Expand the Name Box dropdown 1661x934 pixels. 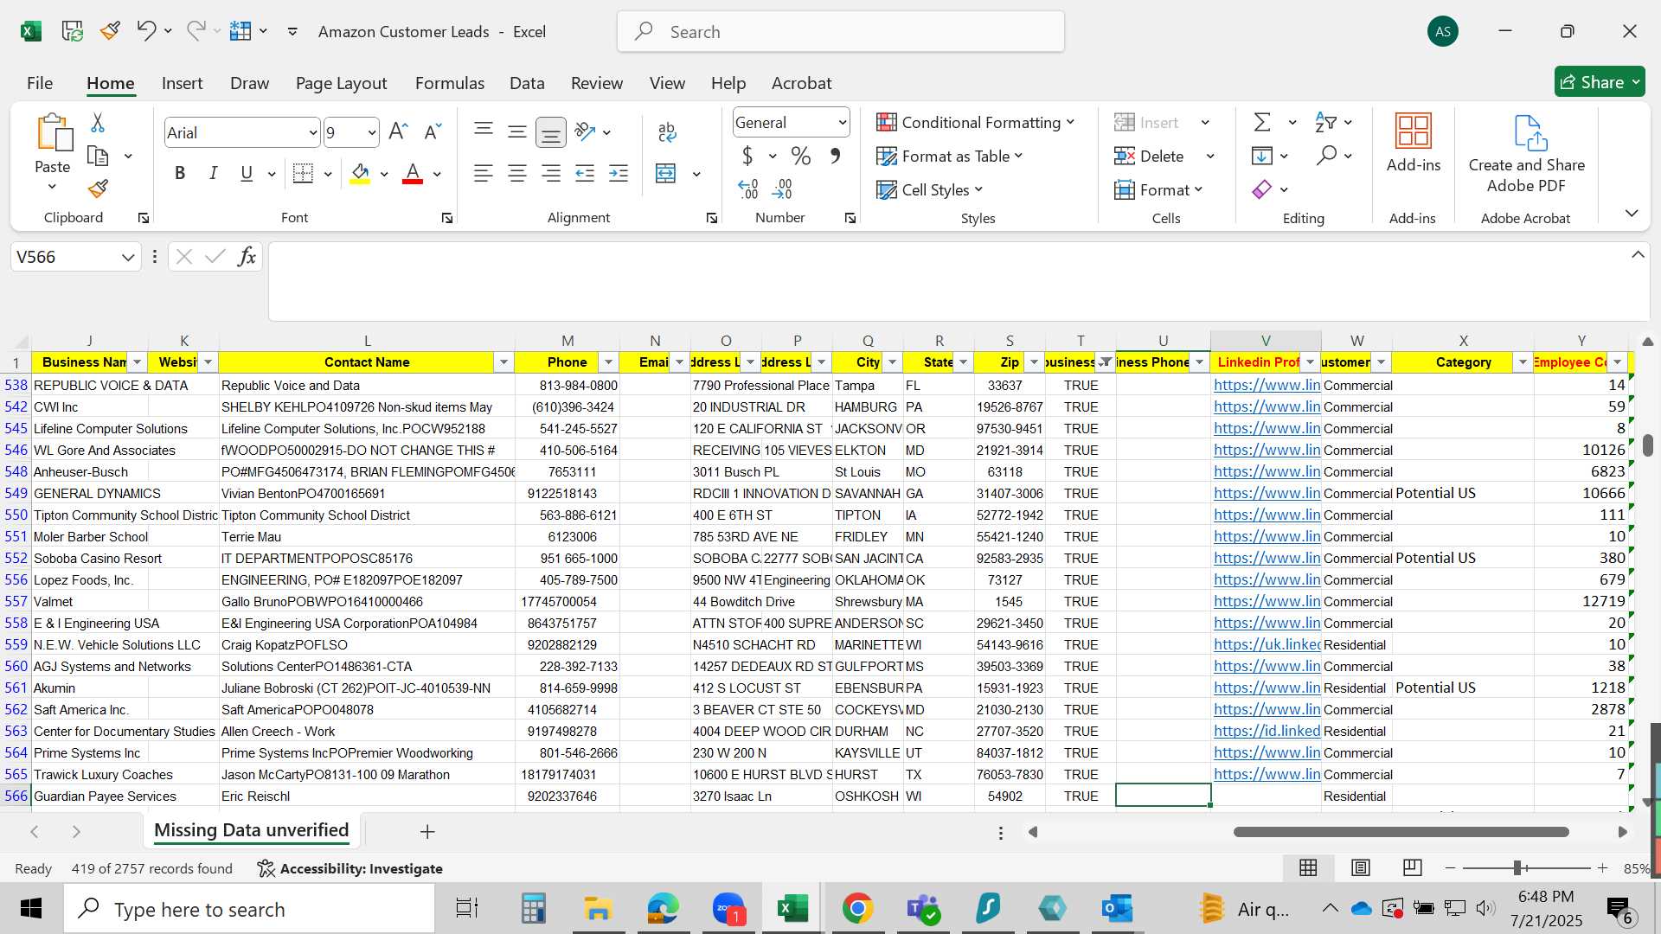[128, 257]
